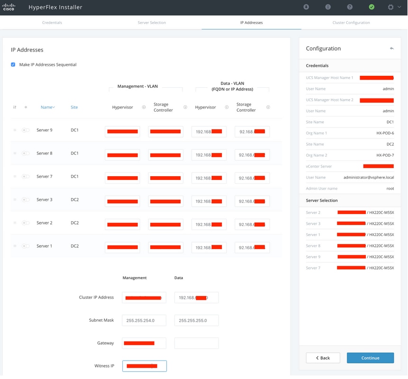Open the Cluster Configuration tab
This screenshot has height=379, width=408.
351,23
